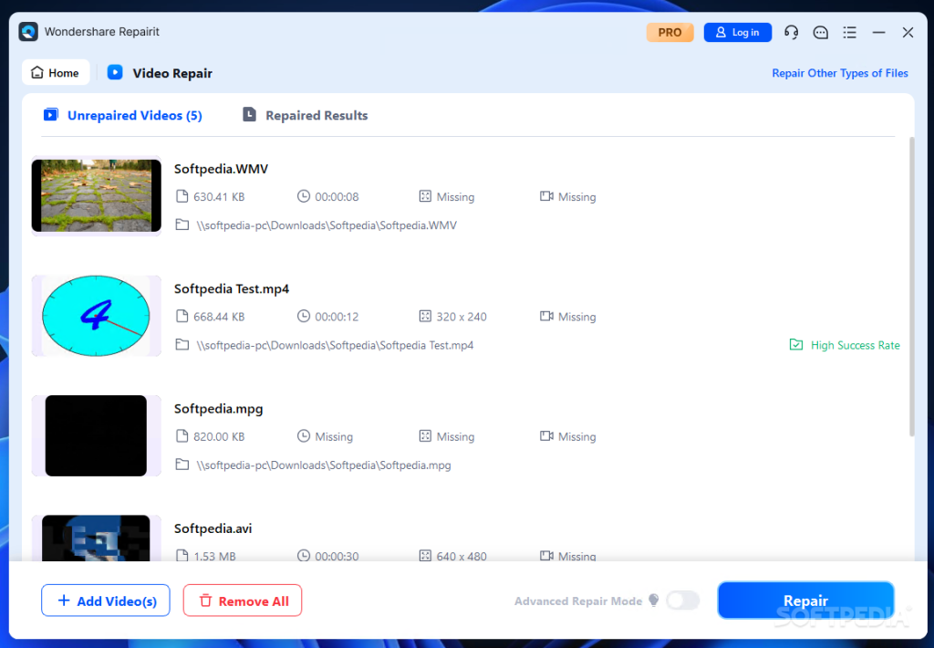Click the PRO upgrade button

669,32
